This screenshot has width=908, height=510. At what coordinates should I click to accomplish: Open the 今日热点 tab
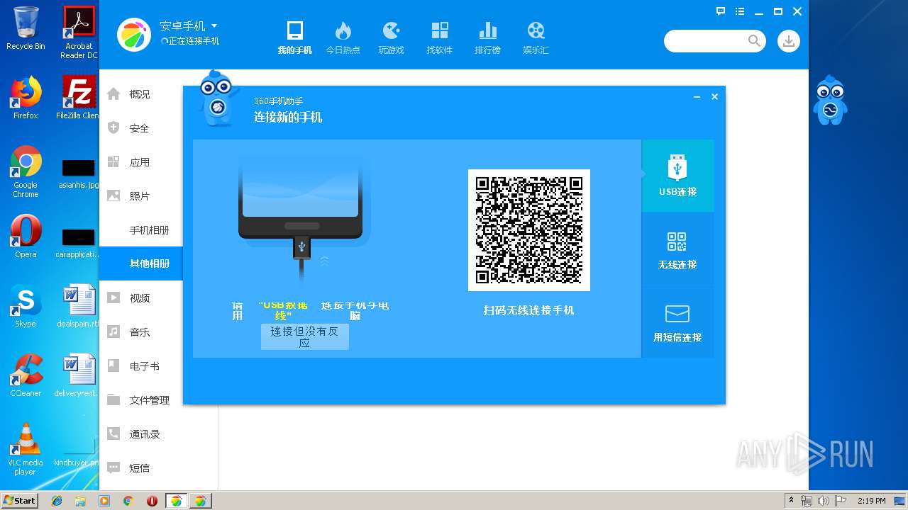pyautogui.click(x=343, y=38)
